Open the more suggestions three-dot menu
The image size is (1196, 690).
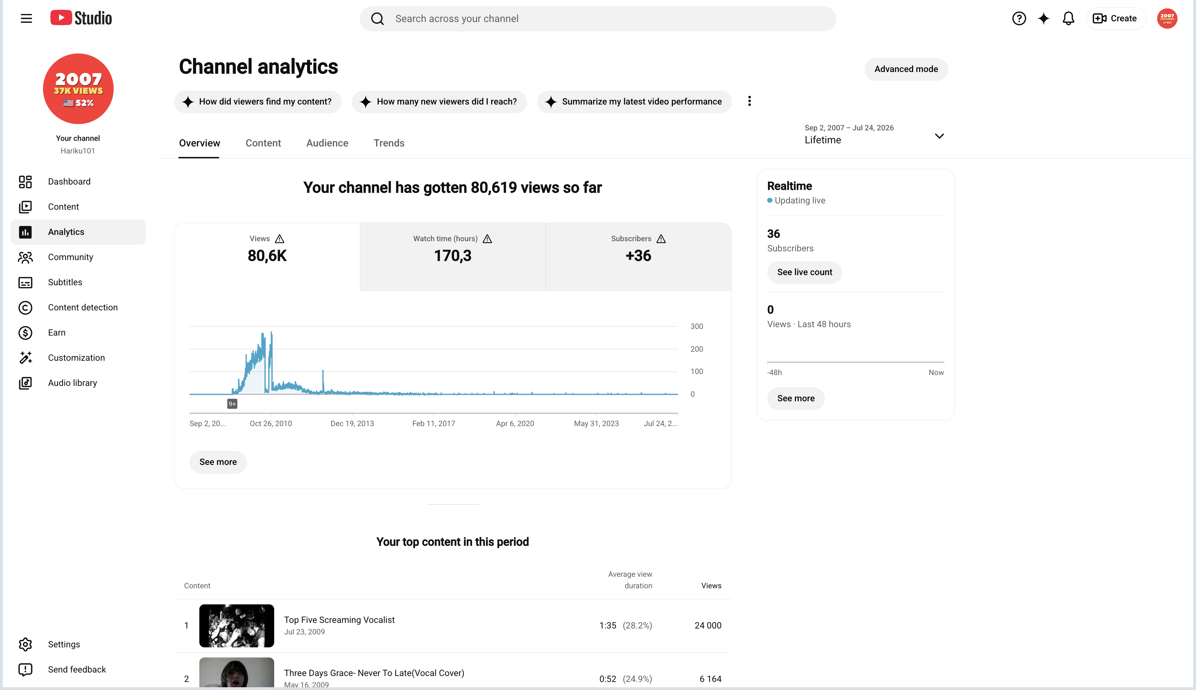pos(749,101)
